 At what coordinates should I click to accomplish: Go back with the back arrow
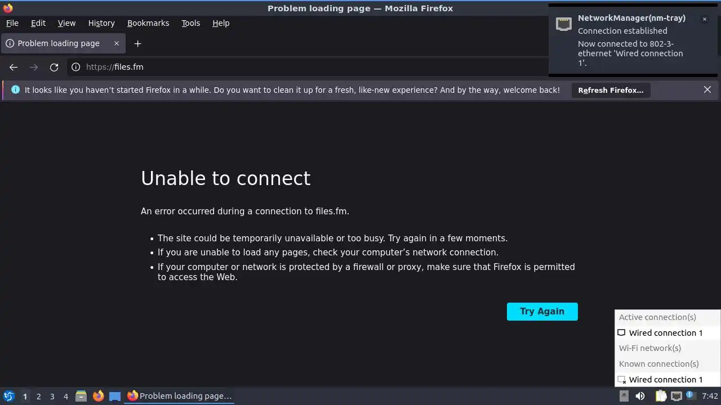point(14,67)
